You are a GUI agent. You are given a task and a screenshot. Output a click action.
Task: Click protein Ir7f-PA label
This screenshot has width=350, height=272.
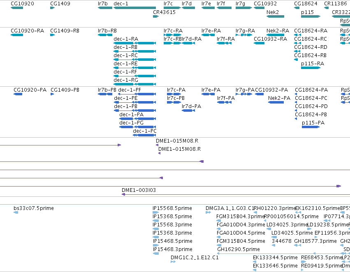tap(226, 98)
